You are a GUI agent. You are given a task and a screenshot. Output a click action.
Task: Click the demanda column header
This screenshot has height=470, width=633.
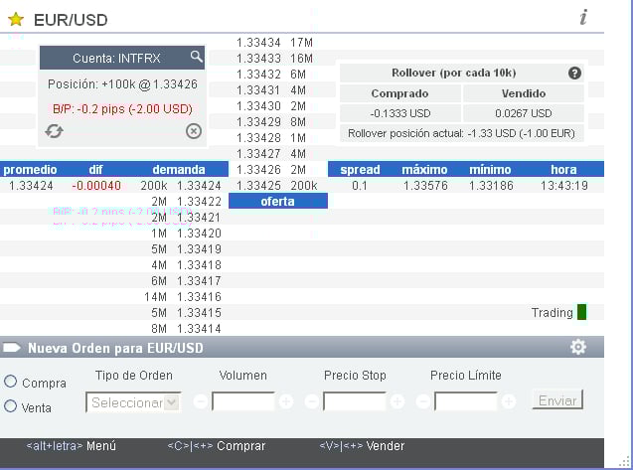[x=179, y=170]
